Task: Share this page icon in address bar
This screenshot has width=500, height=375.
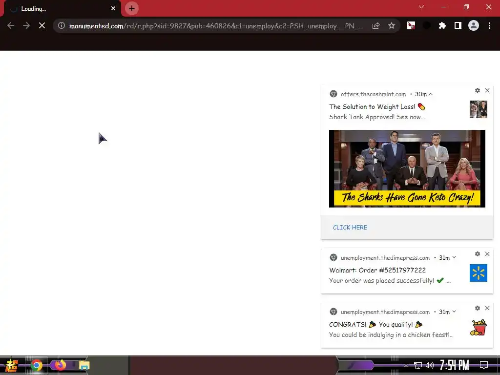Action: pyautogui.click(x=376, y=25)
